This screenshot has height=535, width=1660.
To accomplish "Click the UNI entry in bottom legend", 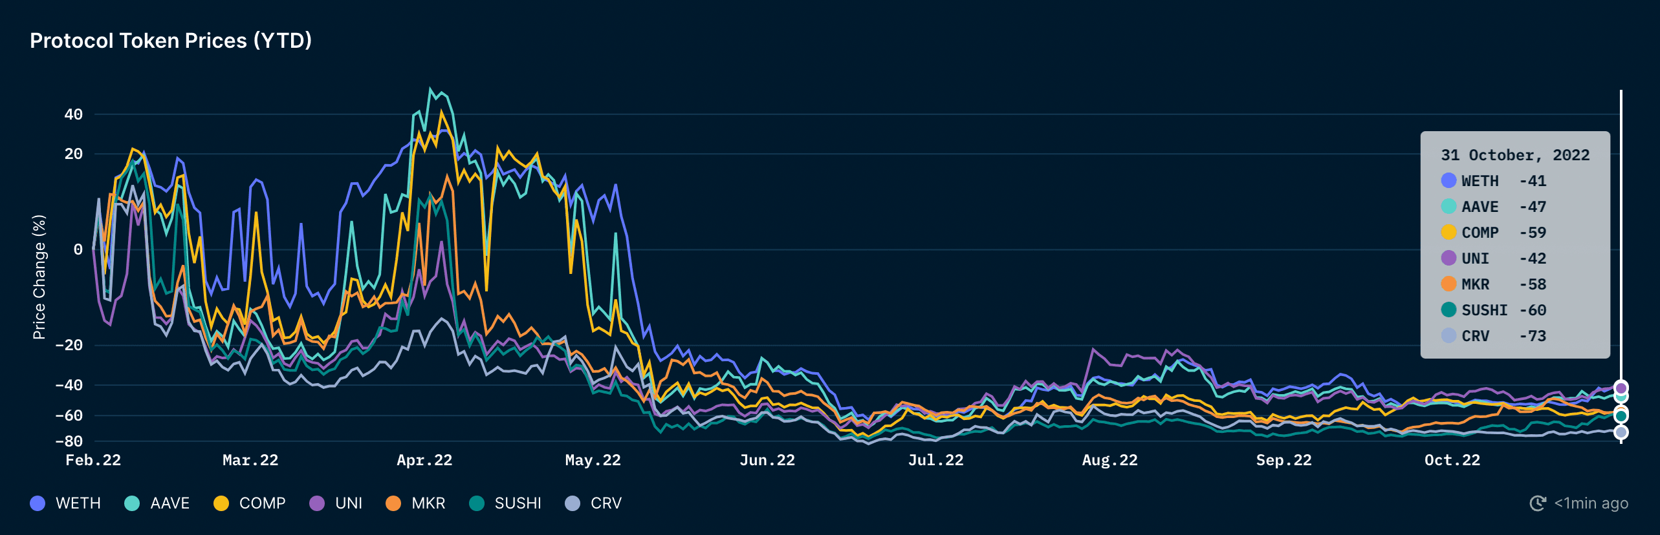I will click(x=336, y=503).
